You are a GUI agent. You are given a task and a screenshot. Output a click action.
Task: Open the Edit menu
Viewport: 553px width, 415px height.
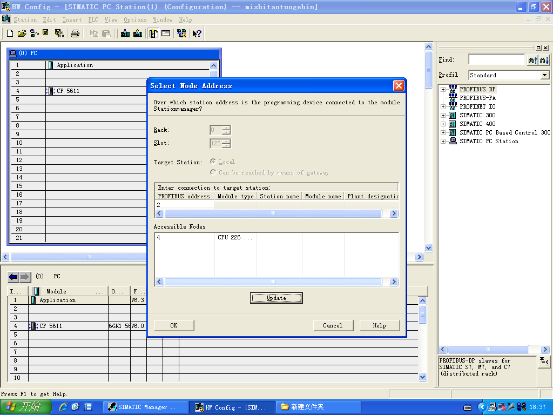pyautogui.click(x=49, y=20)
